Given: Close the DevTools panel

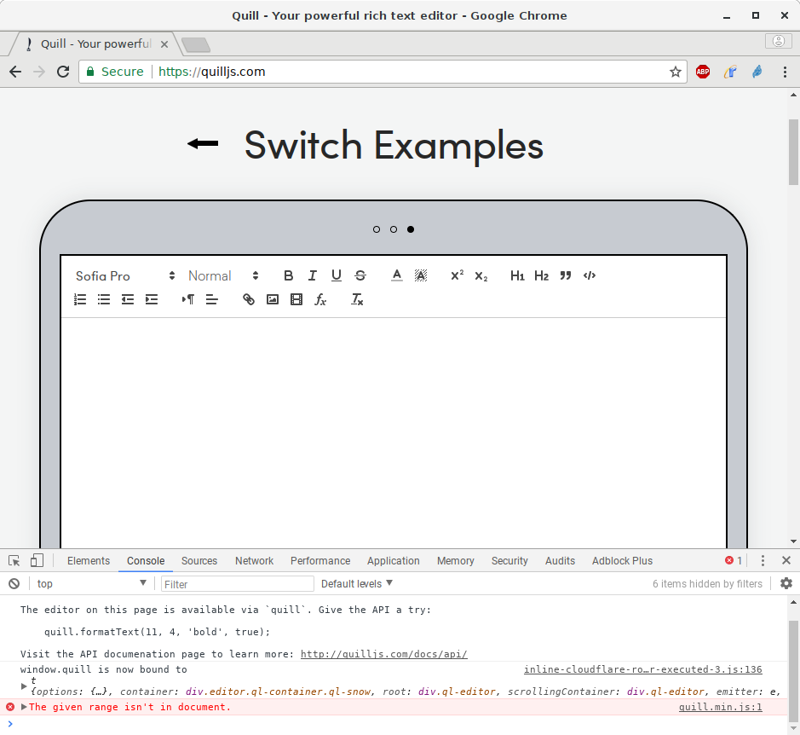Looking at the screenshot, I should [x=786, y=560].
